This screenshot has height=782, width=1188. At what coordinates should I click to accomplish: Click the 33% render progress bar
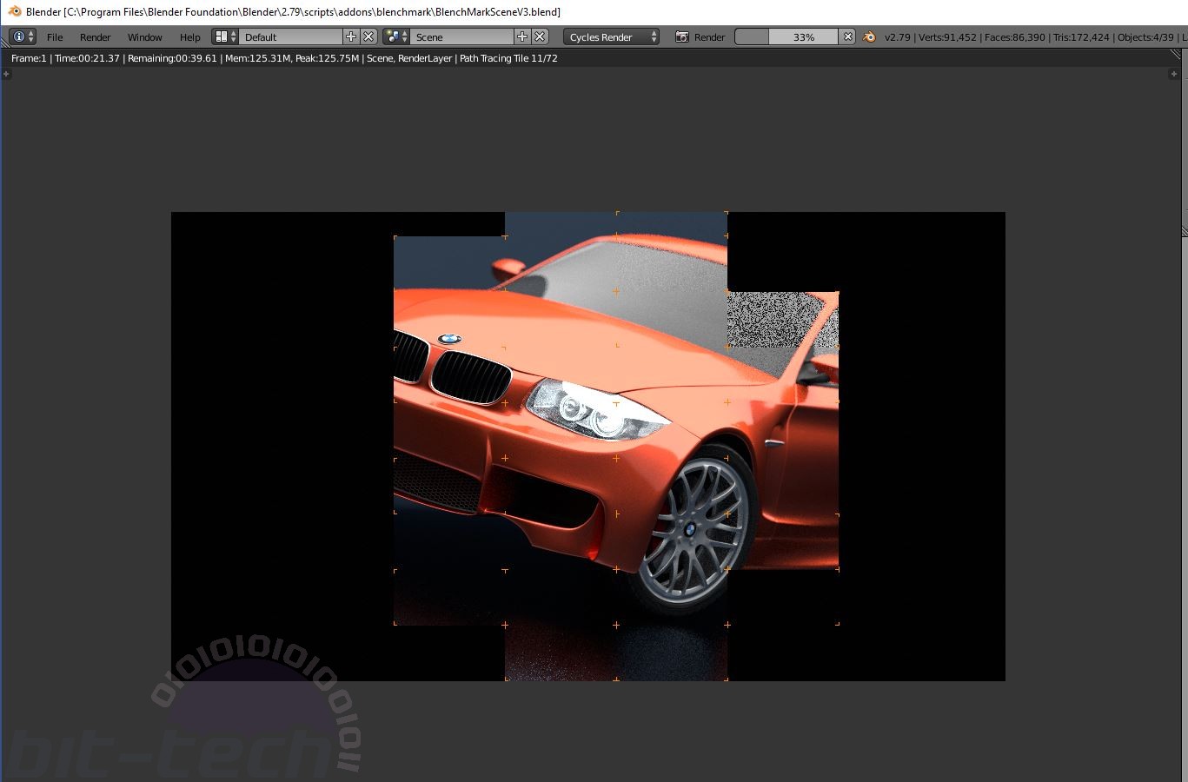tap(786, 36)
